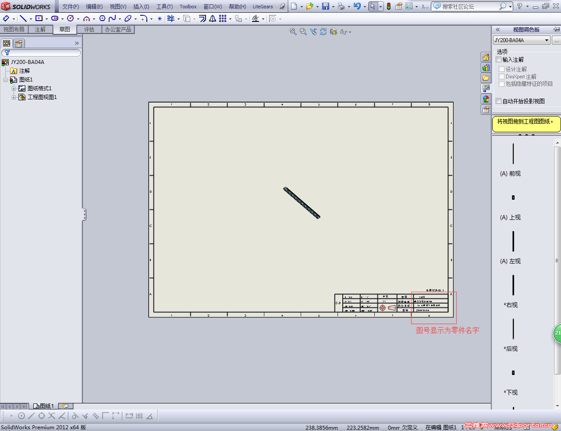Open the 工具(T) menu
The width and height of the screenshot is (561, 431).
164,7
